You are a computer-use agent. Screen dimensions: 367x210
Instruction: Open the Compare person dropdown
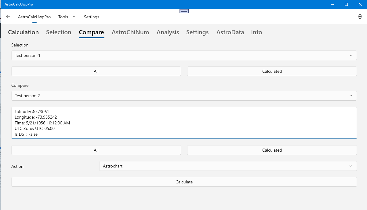(x=184, y=96)
